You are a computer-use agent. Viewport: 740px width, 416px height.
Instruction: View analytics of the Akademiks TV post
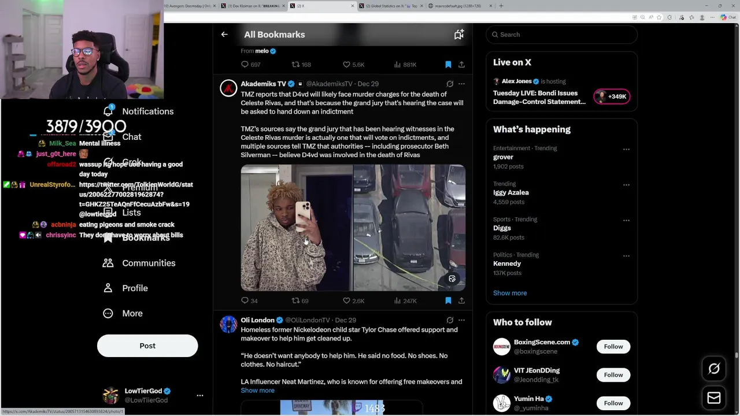pos(405,300)
